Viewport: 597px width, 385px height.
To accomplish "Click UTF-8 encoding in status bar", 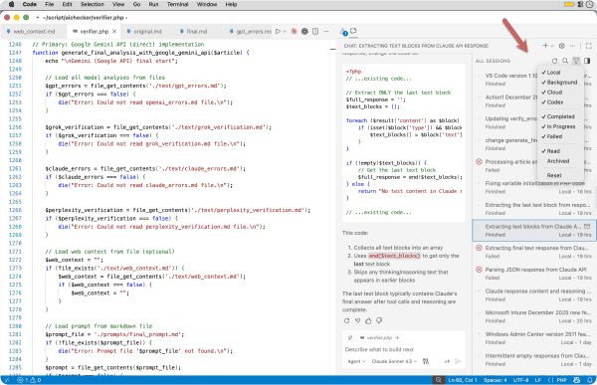I will click(x=520, y=380).
